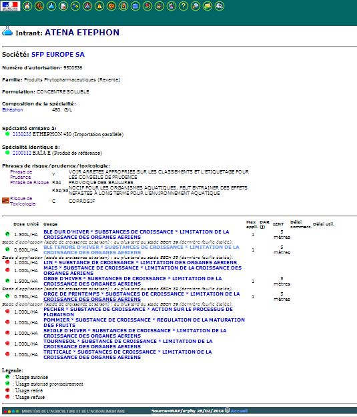The height and width of the screenshot is (417, 357).
Task: Open the BLE DUR D'HIVER usage link
Action: (x=136, y=235)
